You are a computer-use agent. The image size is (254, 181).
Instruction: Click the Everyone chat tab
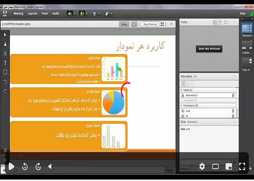[185, 169]
